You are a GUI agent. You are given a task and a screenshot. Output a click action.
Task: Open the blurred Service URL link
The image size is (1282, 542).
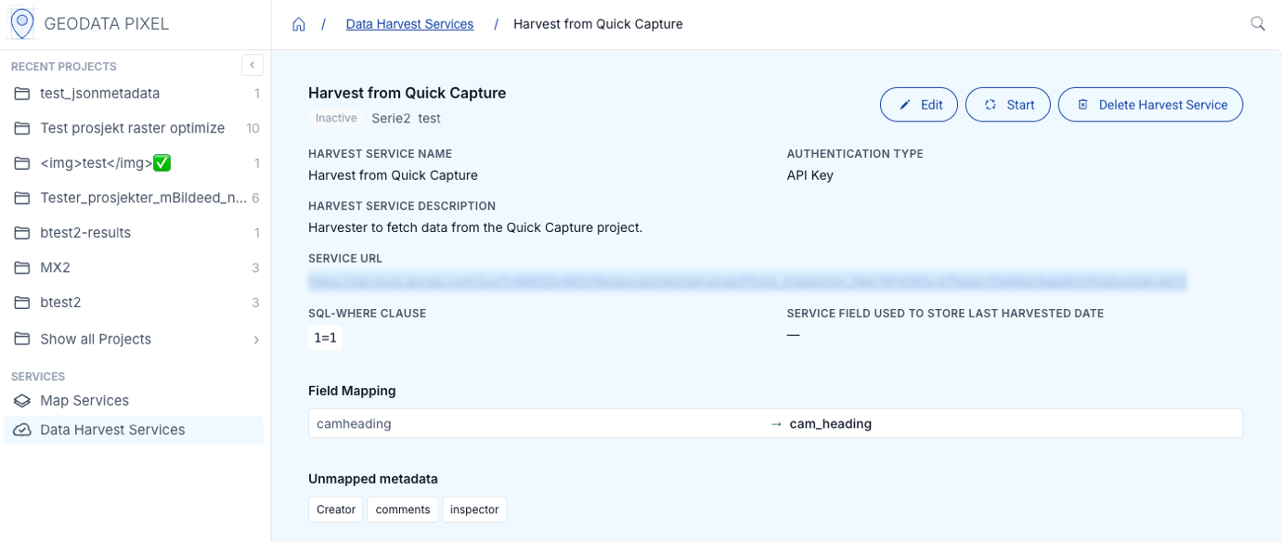tap(747, 281)
